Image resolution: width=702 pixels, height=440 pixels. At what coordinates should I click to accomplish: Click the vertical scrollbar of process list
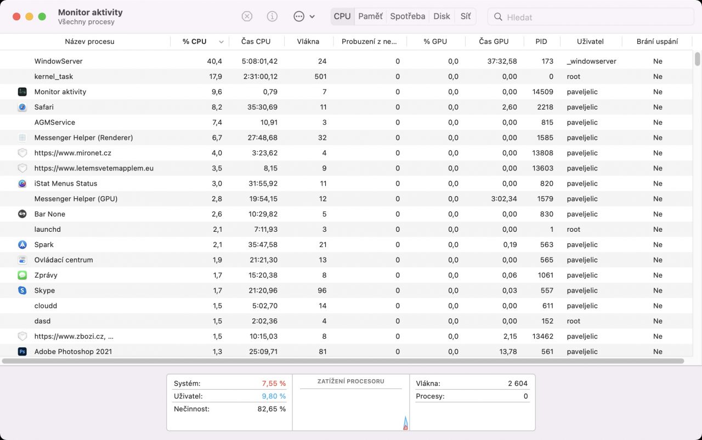coord(697,59)
